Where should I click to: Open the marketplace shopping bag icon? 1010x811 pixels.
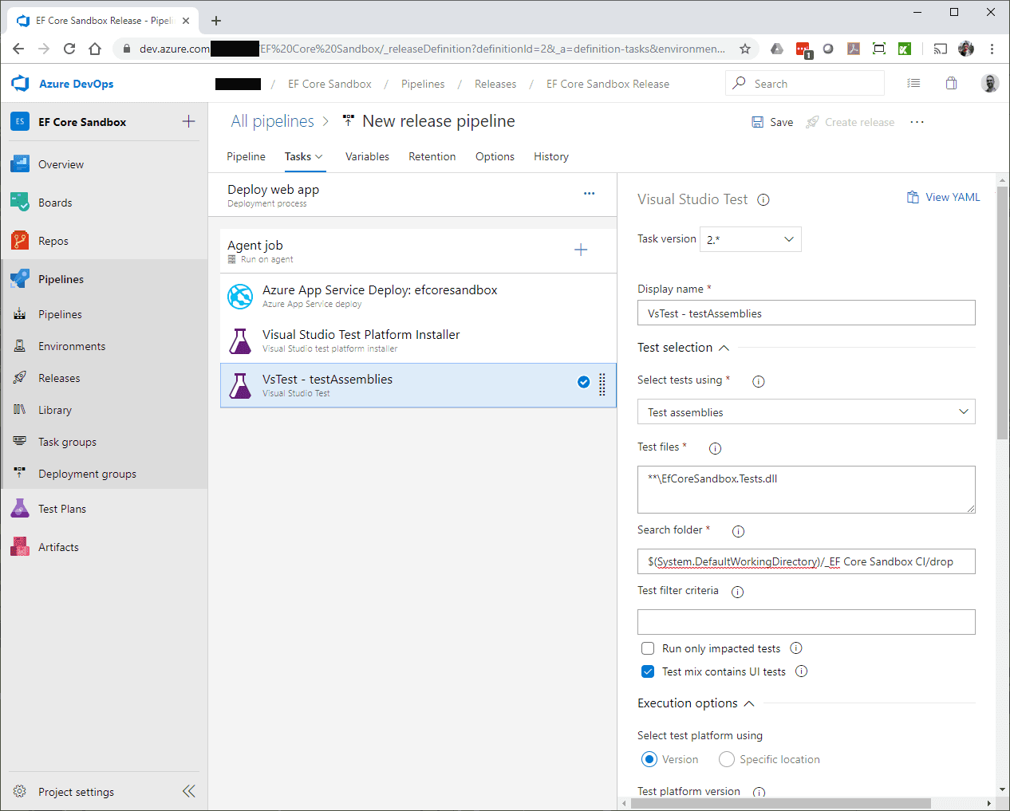(x=951, y=84)
